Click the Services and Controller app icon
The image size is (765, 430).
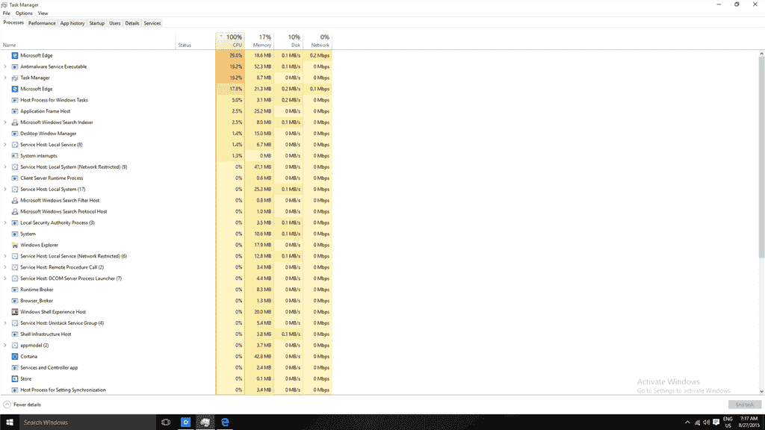(15, 367)
